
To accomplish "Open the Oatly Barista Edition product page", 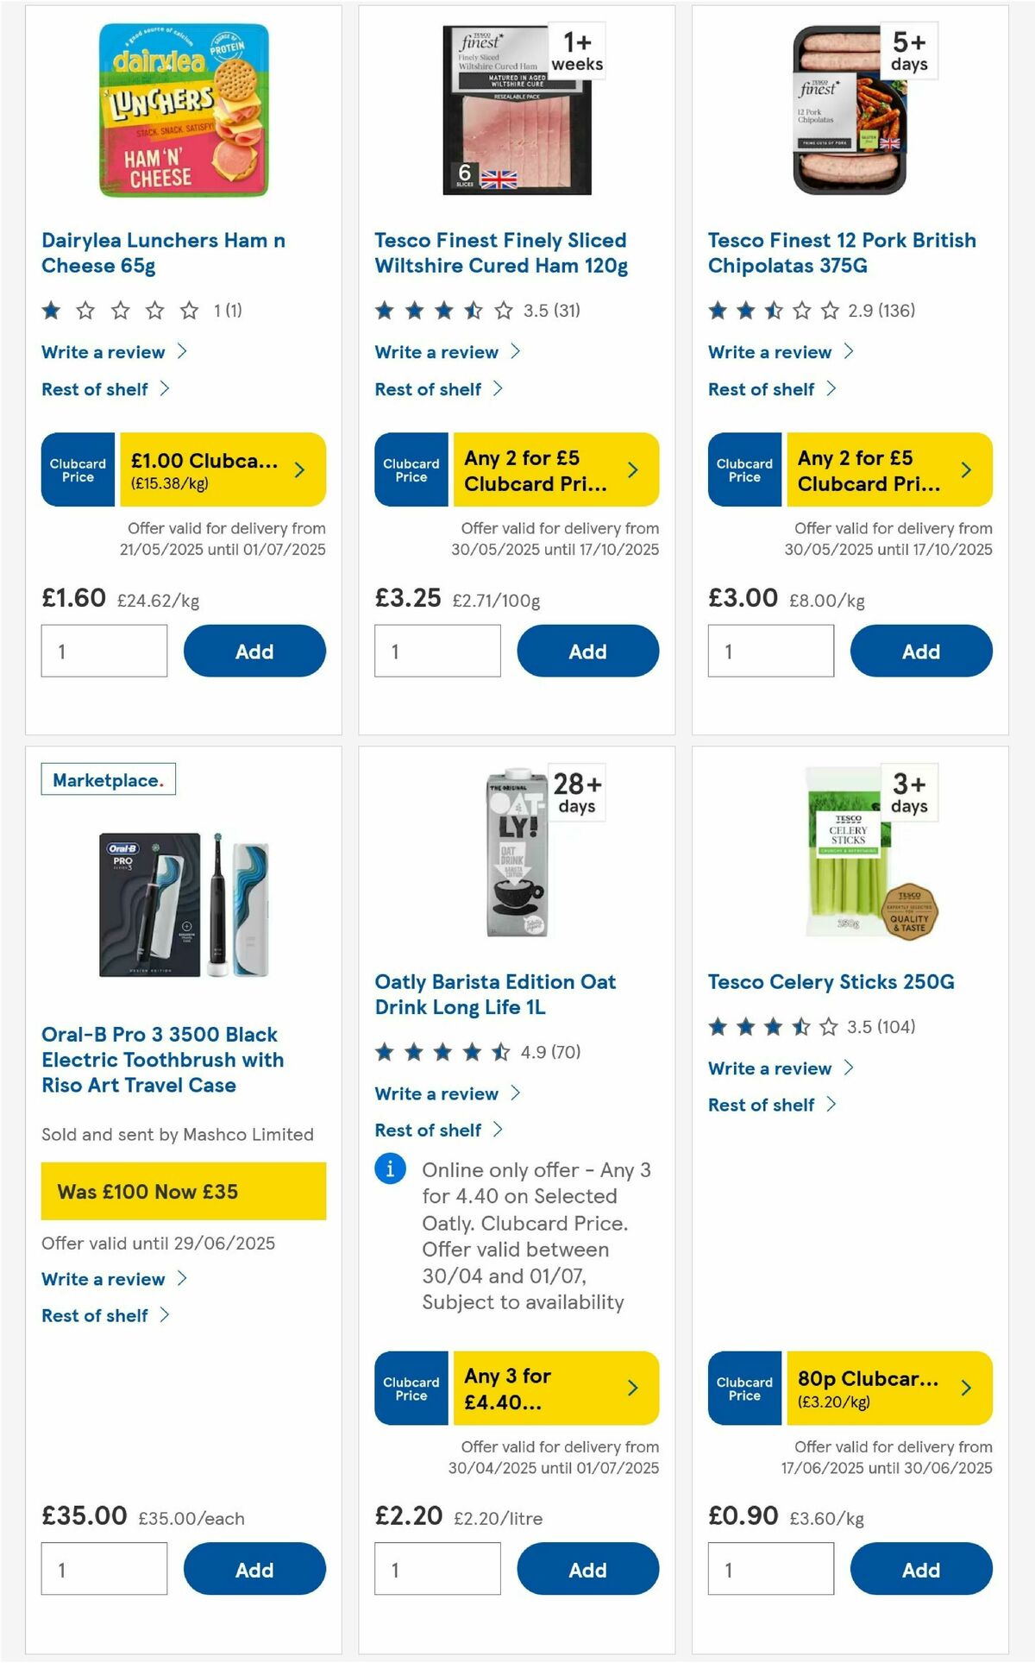I will point(495,994).
